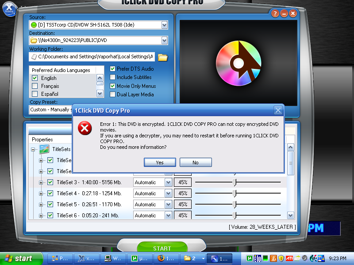354x265 pixels.
Task: Enable the Español audio language checkbox
Action: [35, 94]
